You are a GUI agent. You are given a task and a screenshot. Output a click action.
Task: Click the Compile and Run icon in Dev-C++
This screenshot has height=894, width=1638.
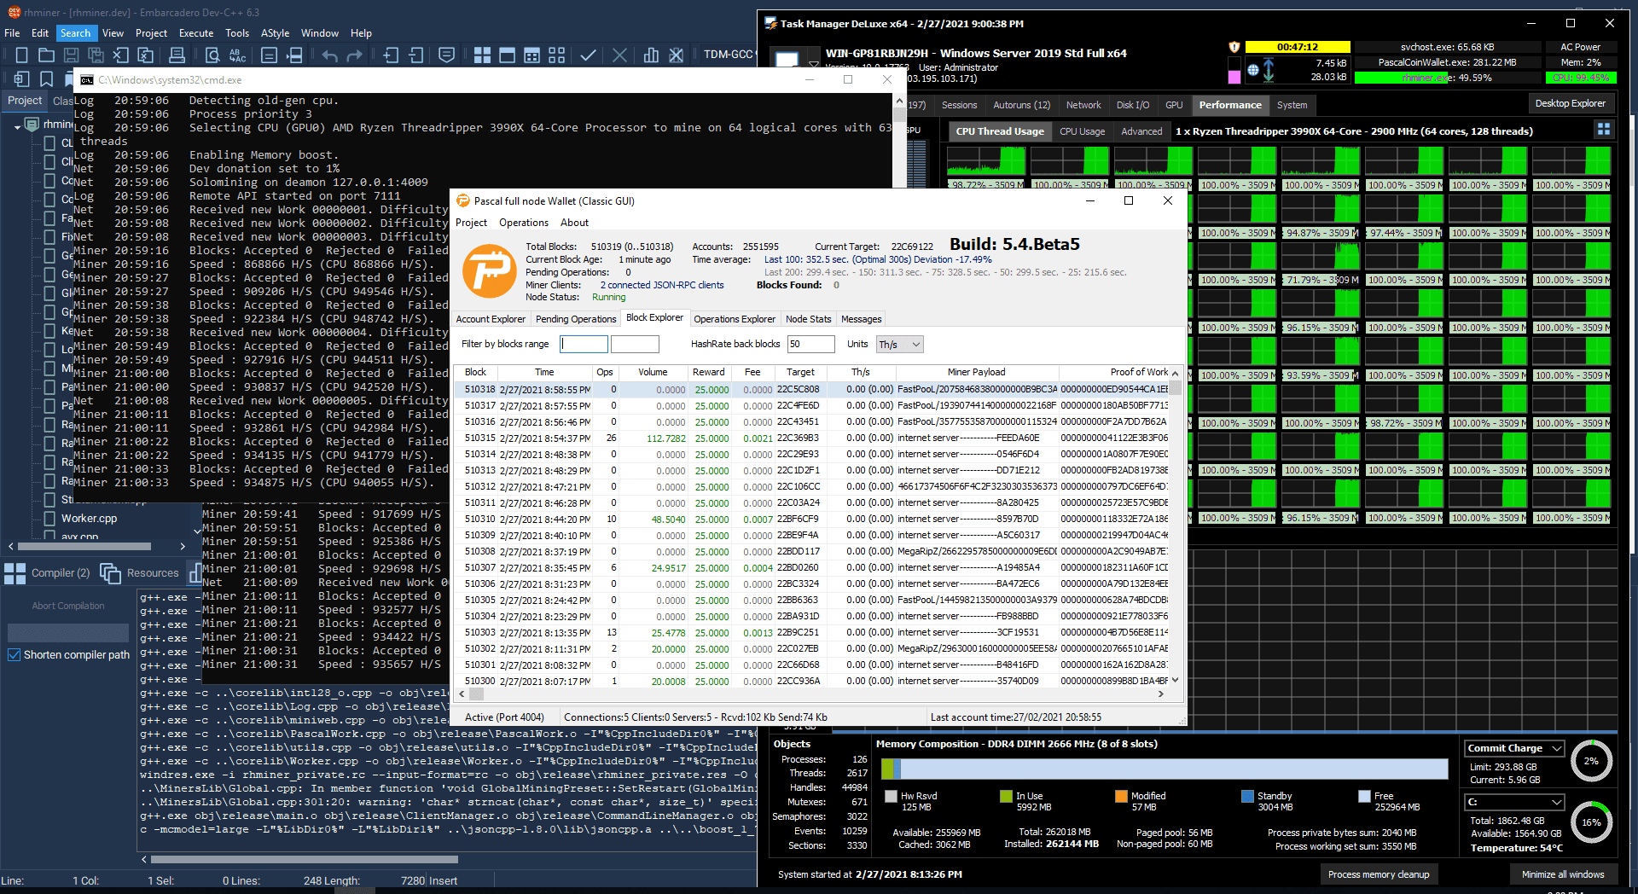pyautogui.click(x=531, y=55)
